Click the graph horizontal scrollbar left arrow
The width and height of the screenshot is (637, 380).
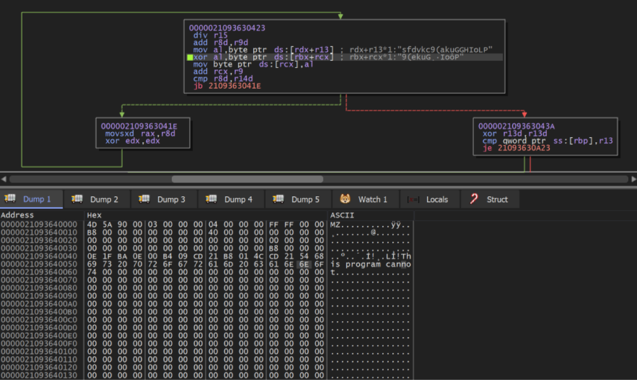(x=4, y=179)
